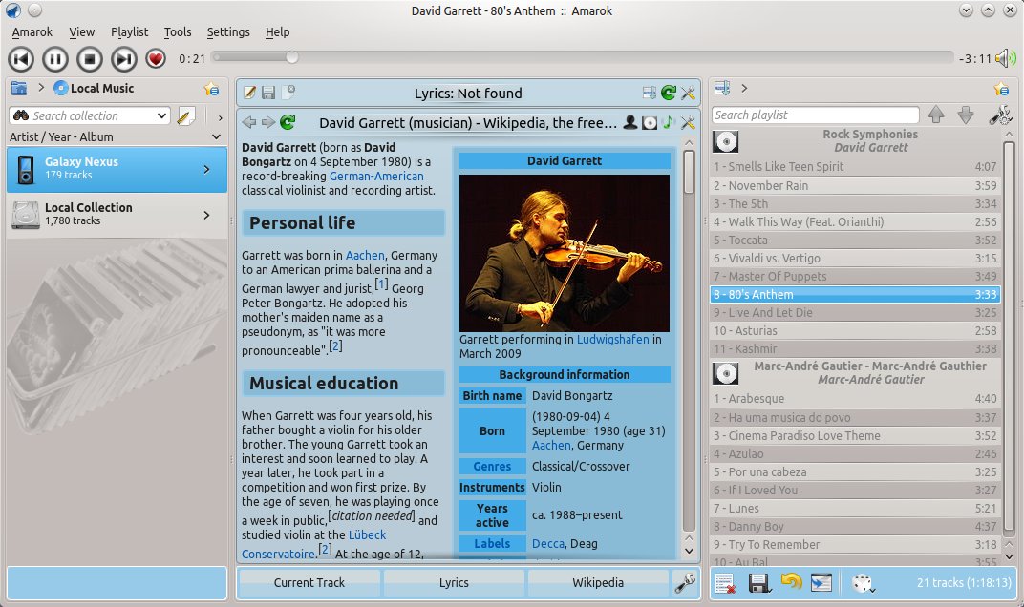The height and width of the screenshot is (607, 1024).
Task: Open the View menu
Action: pyautogui.click(x=81, y=32)
